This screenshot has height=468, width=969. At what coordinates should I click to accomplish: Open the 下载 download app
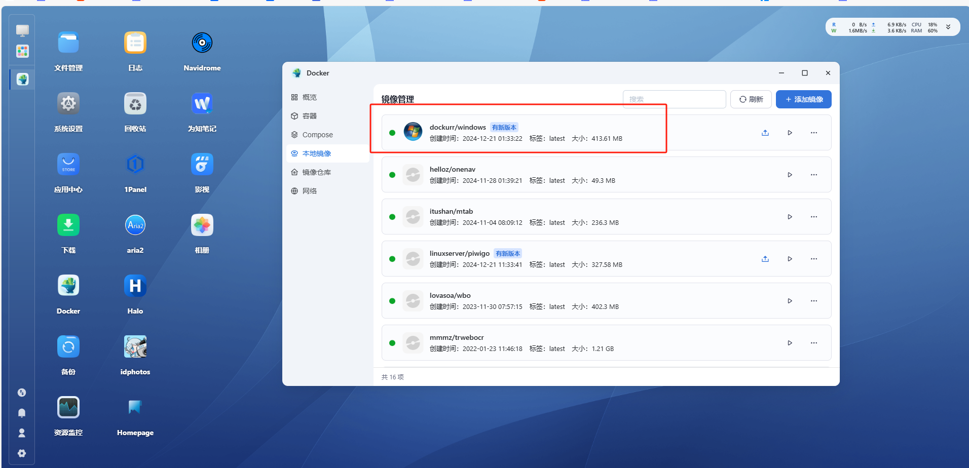pyautogui.click(x=68, y=225)
